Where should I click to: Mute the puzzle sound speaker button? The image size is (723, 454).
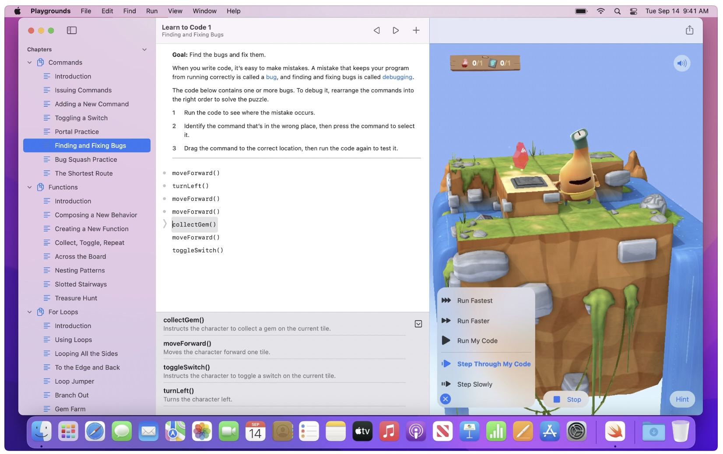pos(681,63)
